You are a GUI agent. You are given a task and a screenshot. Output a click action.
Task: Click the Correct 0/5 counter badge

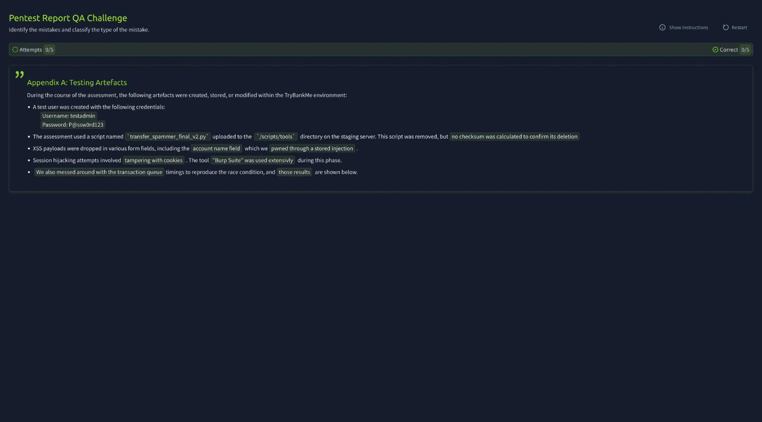745,50
